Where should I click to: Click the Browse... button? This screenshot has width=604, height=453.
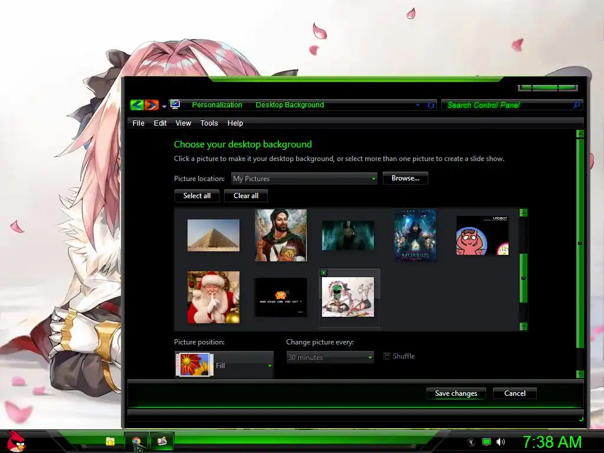pos(405,178)
